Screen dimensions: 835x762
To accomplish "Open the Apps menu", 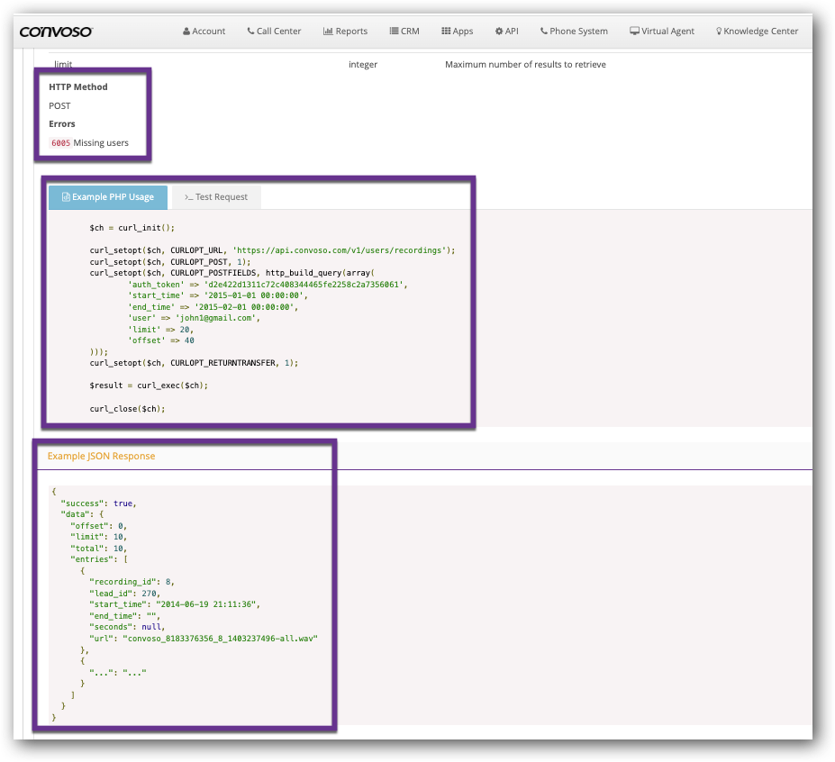I will pos(458,32).
